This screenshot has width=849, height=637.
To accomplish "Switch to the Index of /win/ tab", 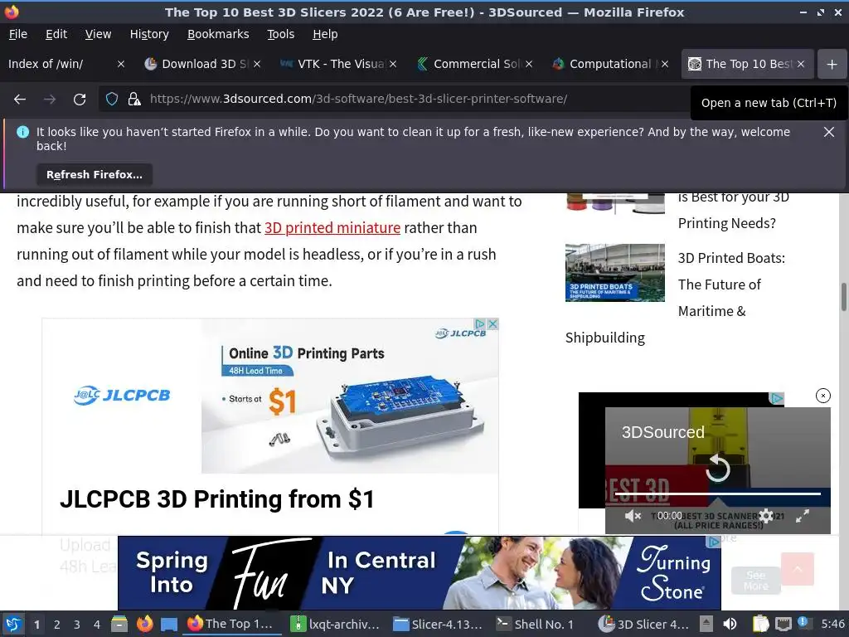I will point(60,64).
